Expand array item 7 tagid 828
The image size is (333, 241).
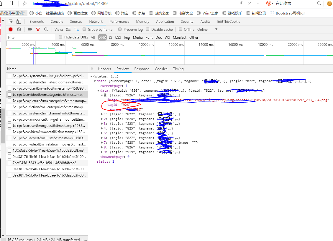pyautogui.click(x=102, y=143)
